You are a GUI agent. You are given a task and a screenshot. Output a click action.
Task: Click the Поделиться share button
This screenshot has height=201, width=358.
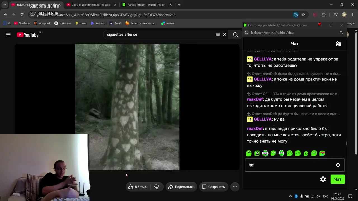click(x=181, y=187)
